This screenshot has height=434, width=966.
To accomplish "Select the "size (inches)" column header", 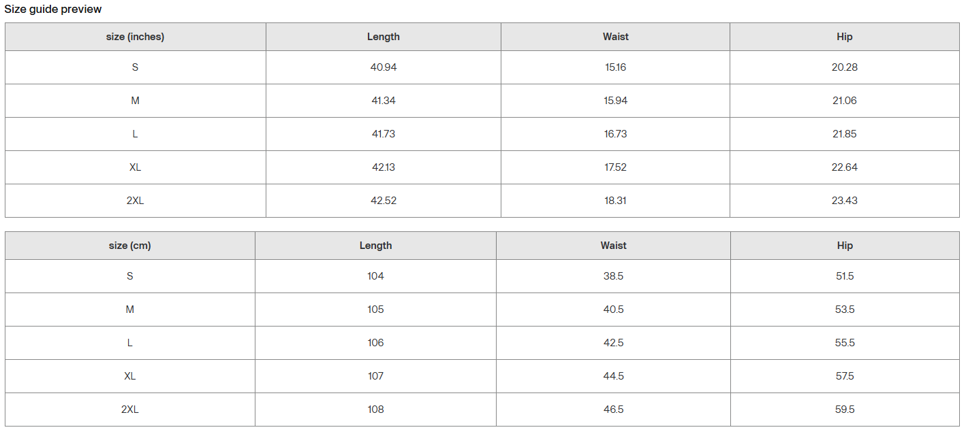I will (135, 37).
